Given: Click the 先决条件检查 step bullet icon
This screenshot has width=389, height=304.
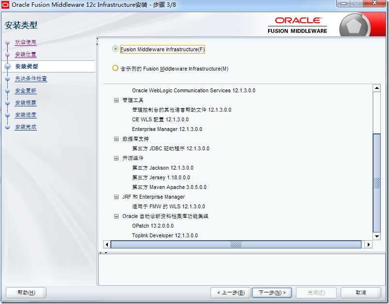Looking at the screenshot, I should [7, 79].
